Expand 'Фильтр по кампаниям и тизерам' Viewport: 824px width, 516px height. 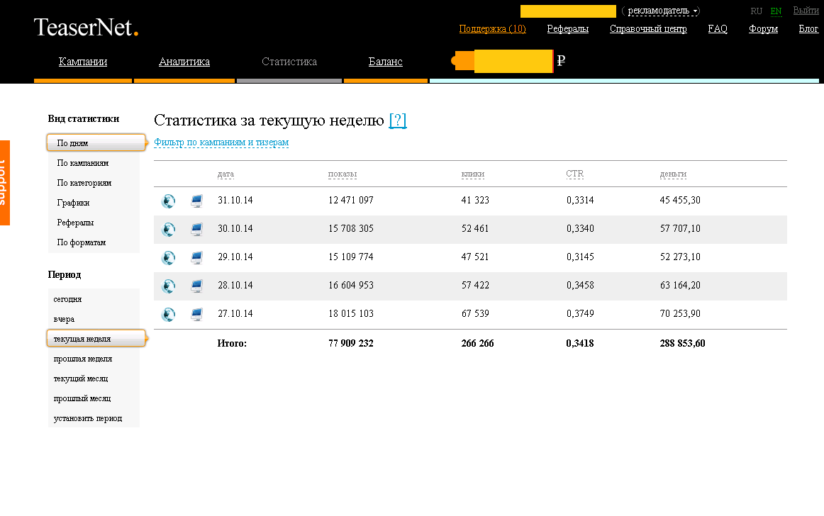tap(221, 142)
